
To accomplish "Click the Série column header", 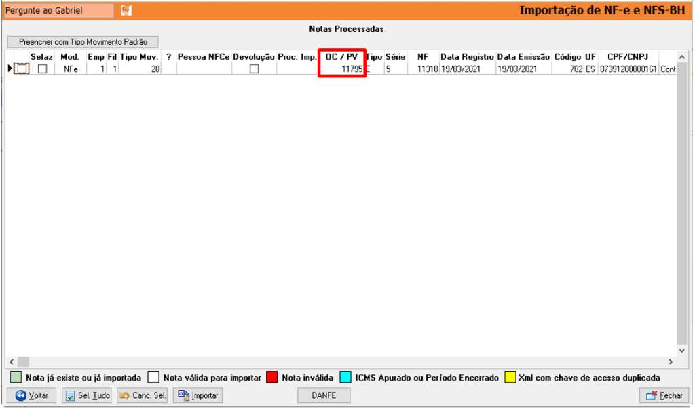I will point(396,57).
